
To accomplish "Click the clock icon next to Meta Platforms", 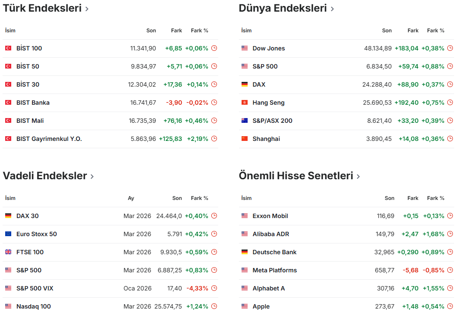I will click(x=450, y=270).
